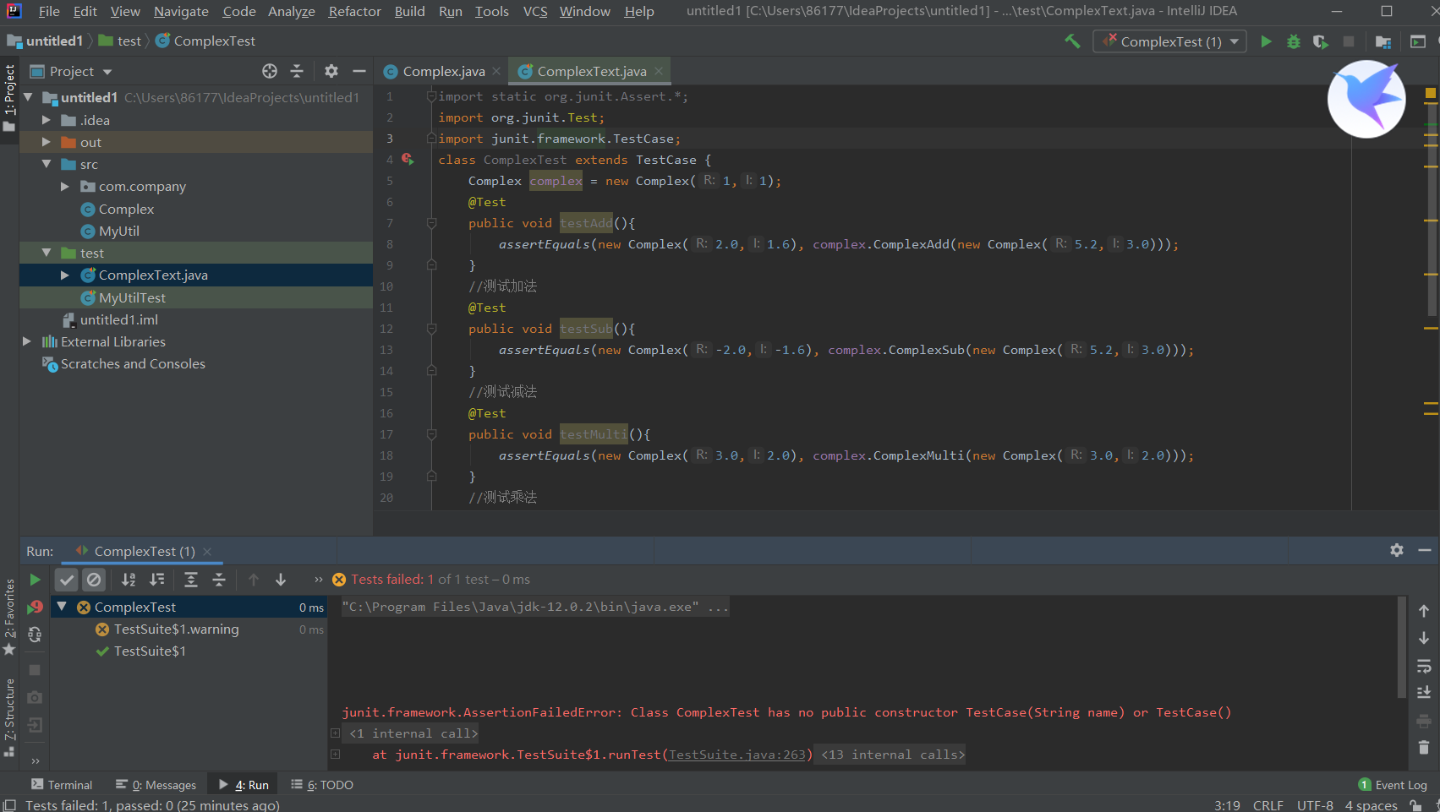Viewport: 1440px width, 812px height.
Task: Collapse the src folder in project tree
Action: tap(47, 164)
